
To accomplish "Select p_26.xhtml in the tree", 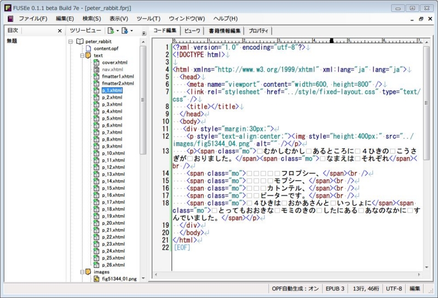I will pyautogui.click(x=113, y=265).
